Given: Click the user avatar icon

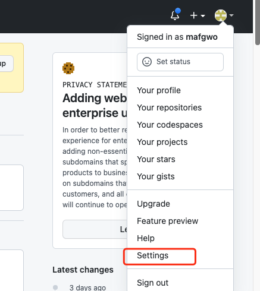Looking at the screenshot, I should pos(221,15).
